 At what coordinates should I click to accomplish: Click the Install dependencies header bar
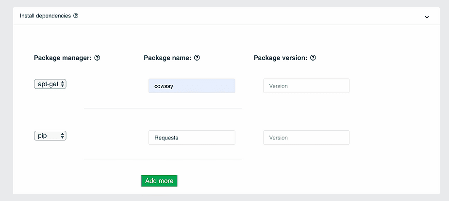pos(226,16)
